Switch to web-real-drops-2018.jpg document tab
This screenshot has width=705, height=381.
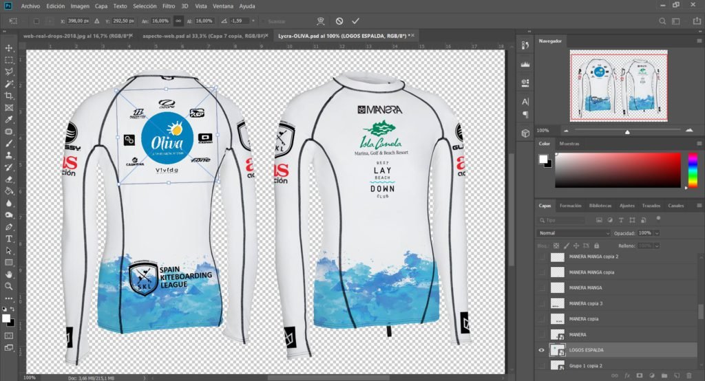[x=76, y=36]
